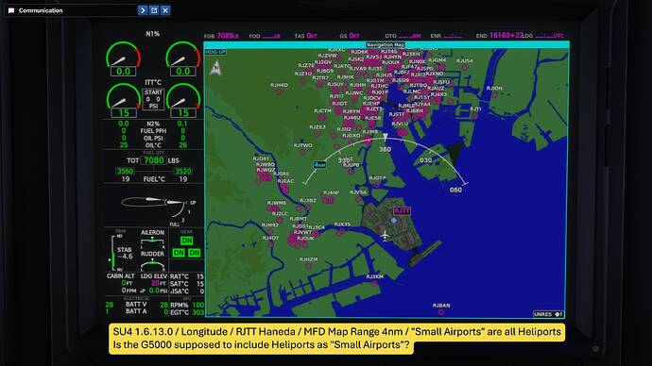Image resolution: width=652 pixels, height=366 pixels.
Task: Click the right ITT gauge reading 15
Action: [x=183, y=101]
